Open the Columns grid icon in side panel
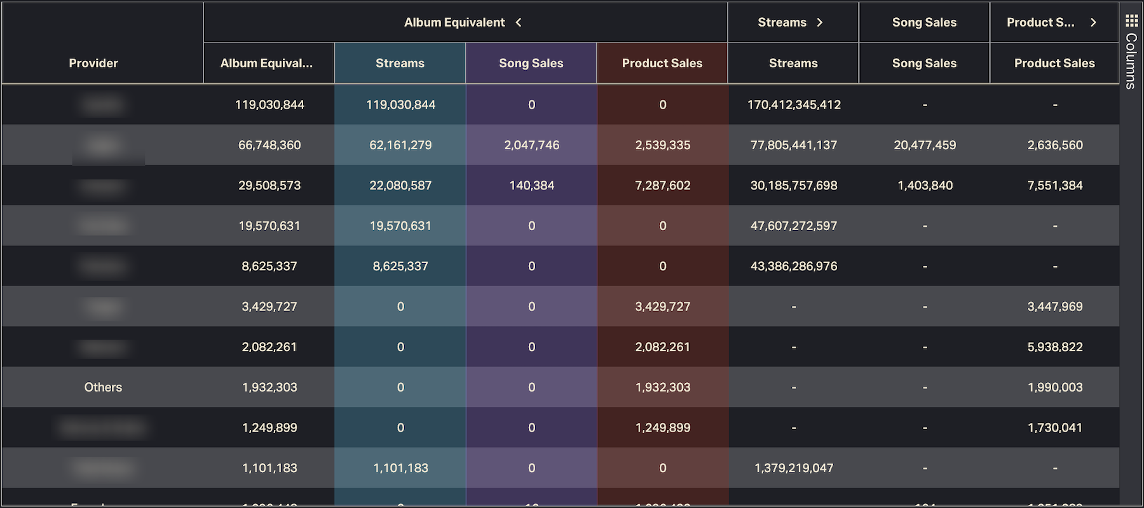1144x508 pixels. click(1131, 21)
